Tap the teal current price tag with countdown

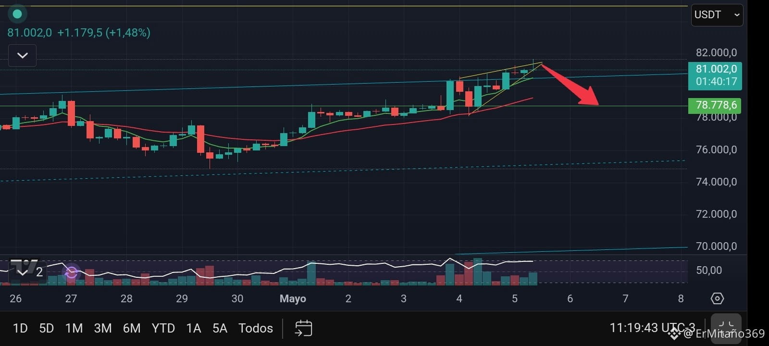(715, 75)
